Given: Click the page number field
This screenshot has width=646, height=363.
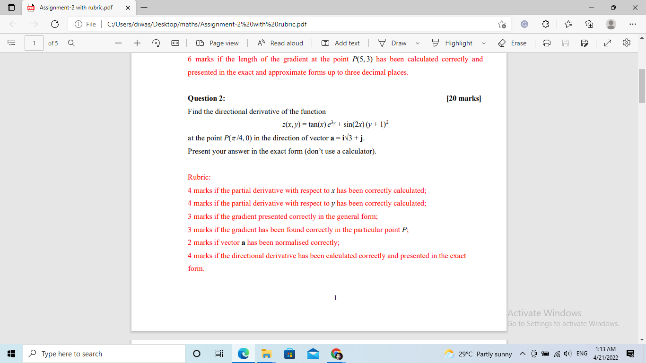Looking at the screenshot, I should 34,43.
